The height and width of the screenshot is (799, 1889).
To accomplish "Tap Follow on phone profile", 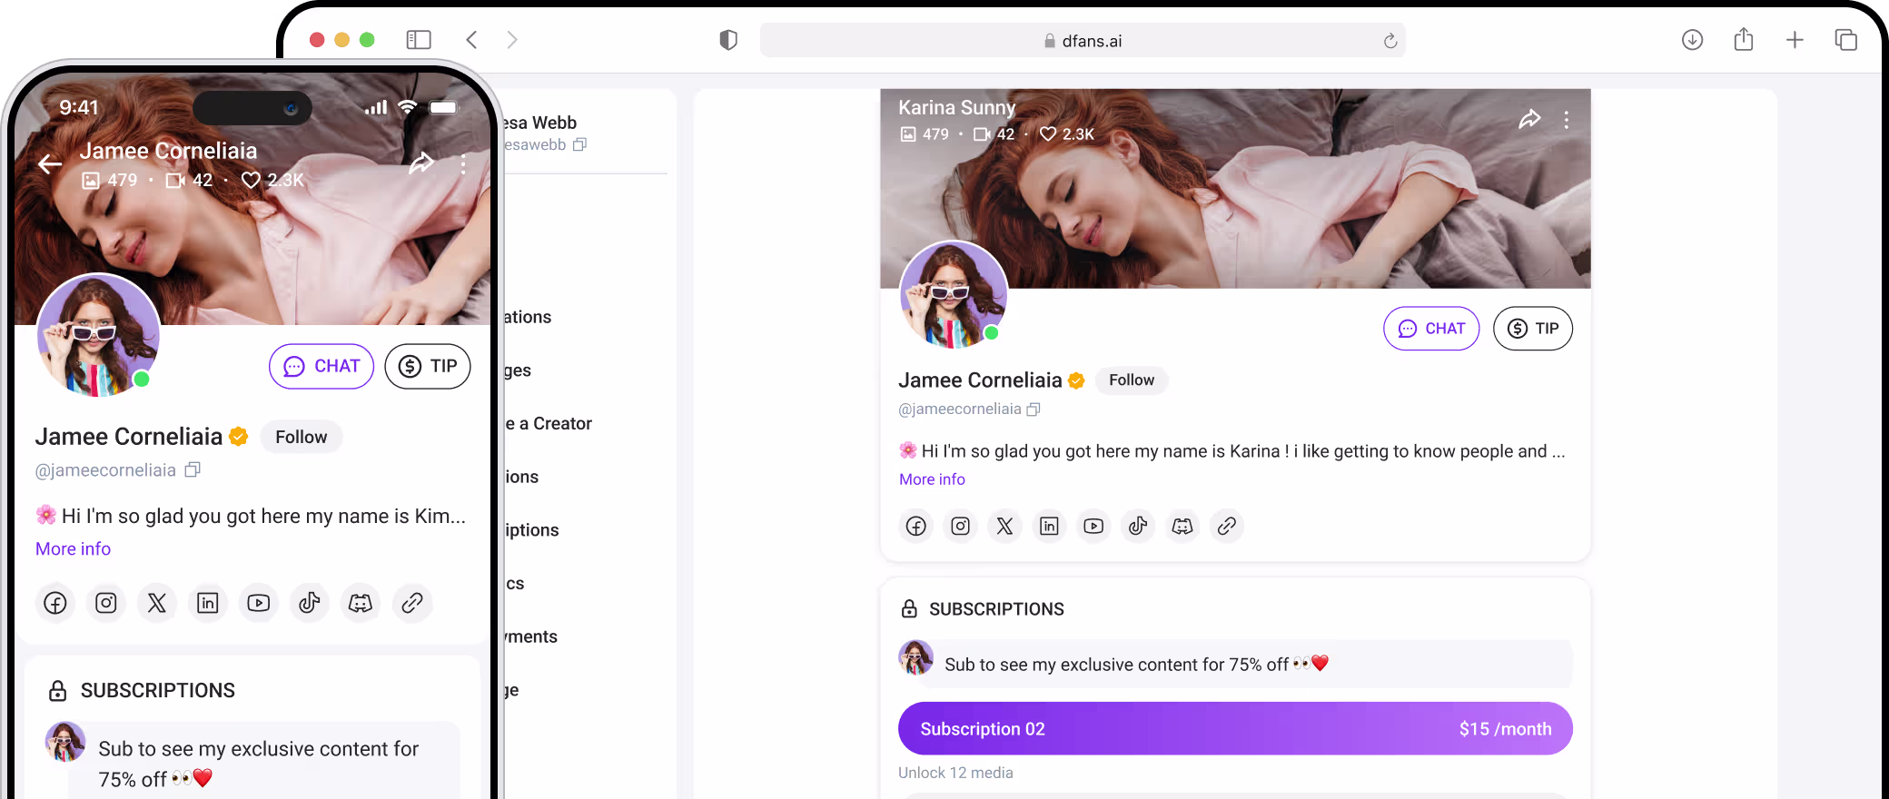I will click(302, 438).
